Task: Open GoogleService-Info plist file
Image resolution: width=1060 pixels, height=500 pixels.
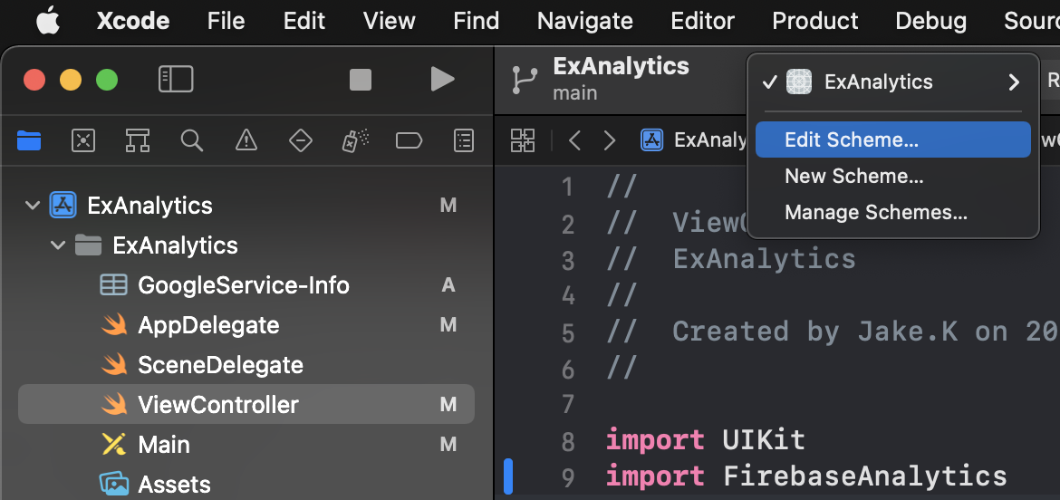Action: (x=244, y=285)
